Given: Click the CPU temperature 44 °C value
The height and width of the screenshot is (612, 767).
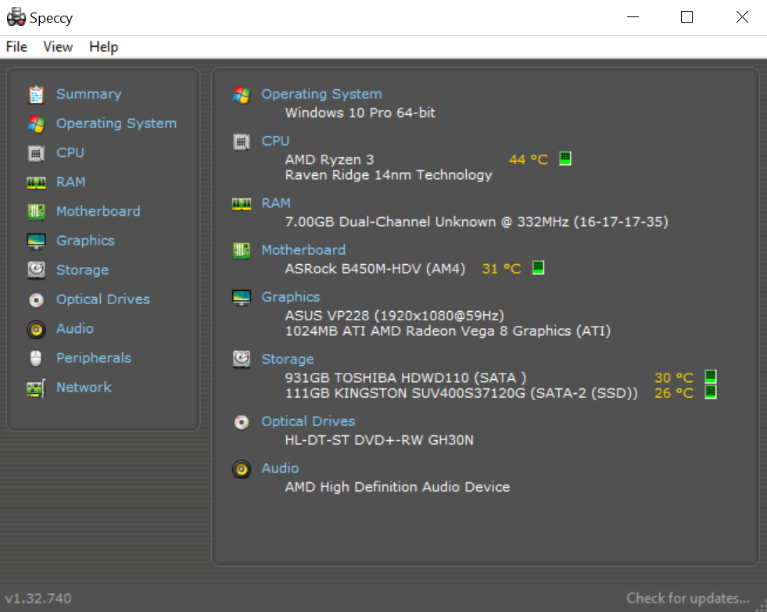Looking at the screenshot, I should [529, 159].
